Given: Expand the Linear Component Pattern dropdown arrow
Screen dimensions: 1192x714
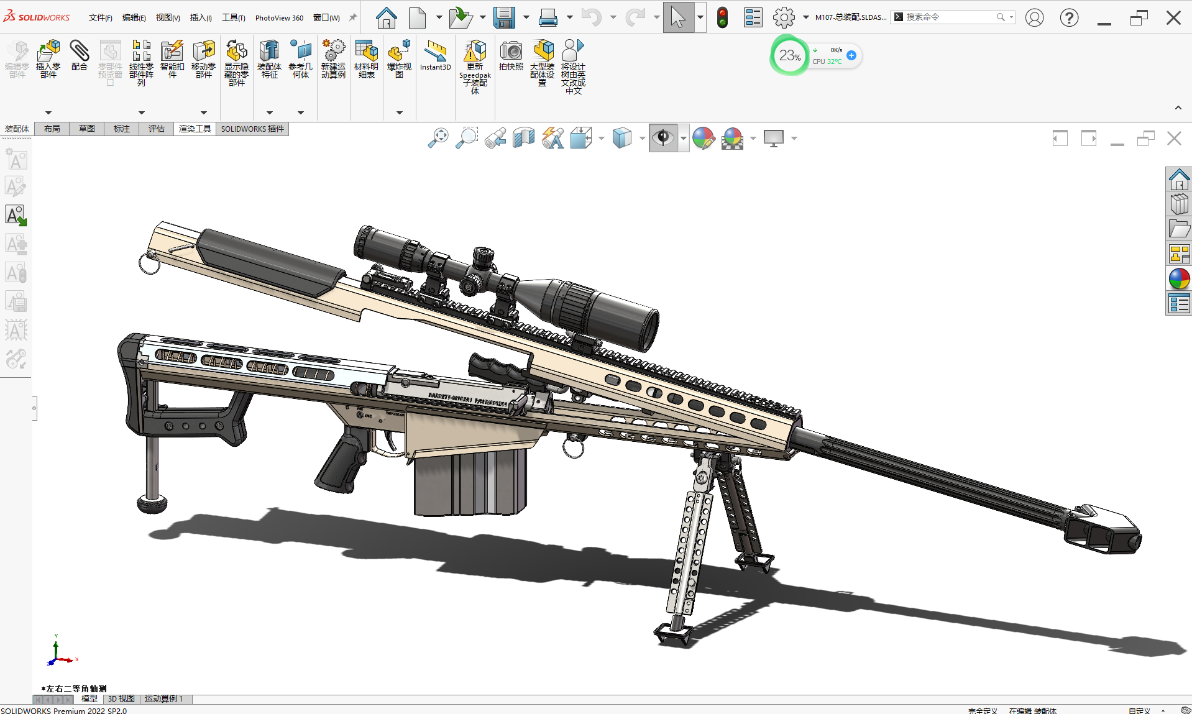Looking at the screenshot, I should [x=141, y=112].
